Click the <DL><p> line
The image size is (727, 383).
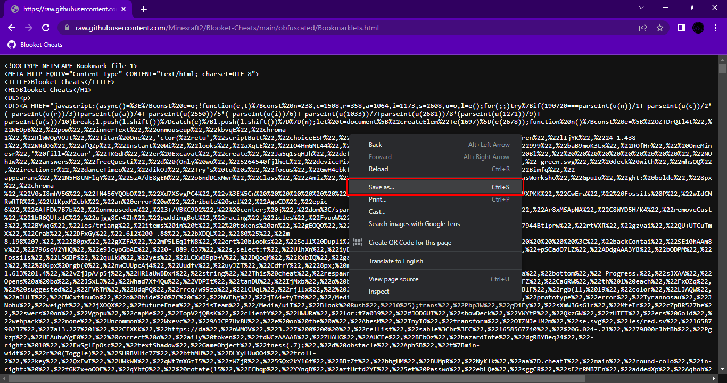pyautogui.click(x=17, y=98)
